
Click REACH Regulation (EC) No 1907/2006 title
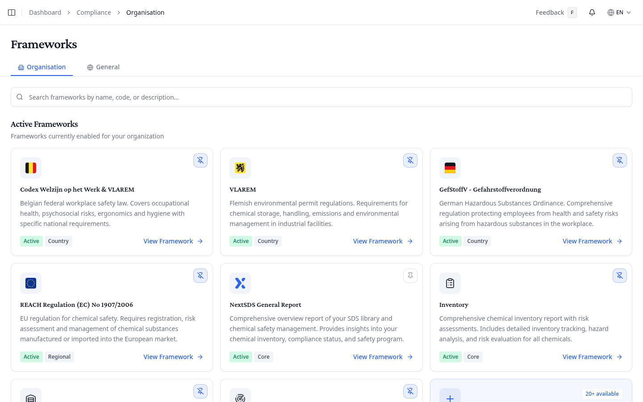tap(76, 305)
